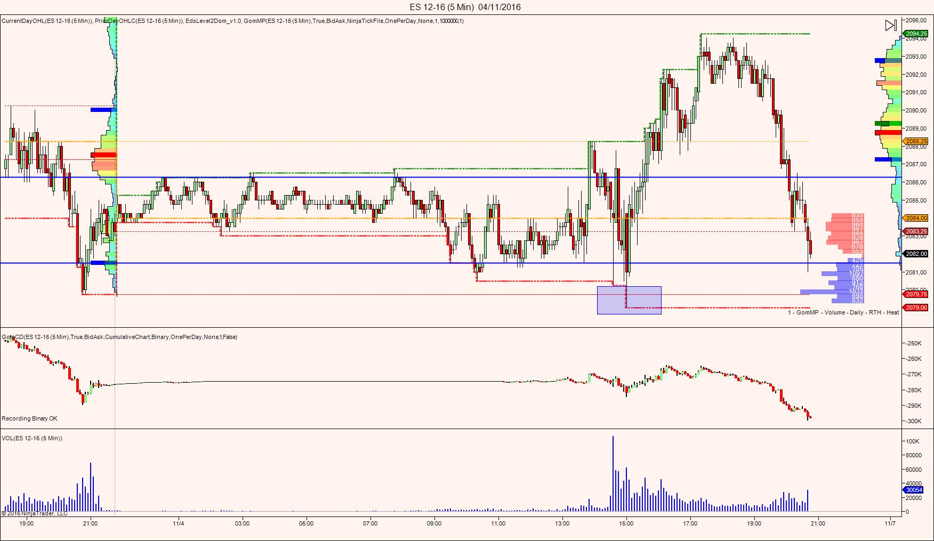Click the 2090,00 price axis label
Screen dimensions: 934x541
point(916,110)
